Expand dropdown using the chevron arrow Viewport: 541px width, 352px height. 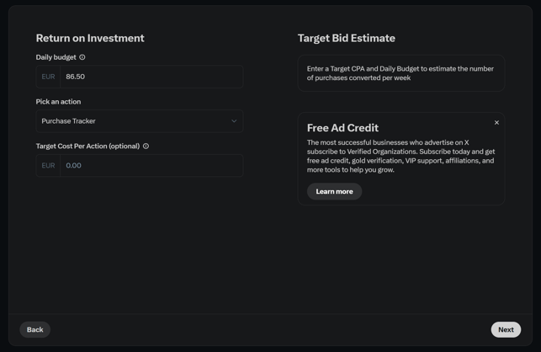(x=234, y=121)
